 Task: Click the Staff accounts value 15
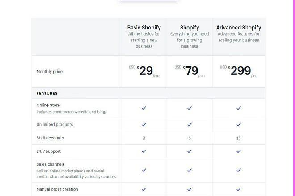tap(239, 138)
